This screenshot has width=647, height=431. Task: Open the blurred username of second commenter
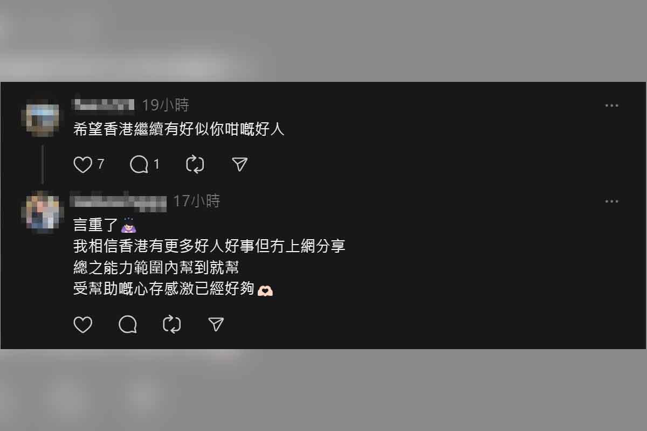119,201
